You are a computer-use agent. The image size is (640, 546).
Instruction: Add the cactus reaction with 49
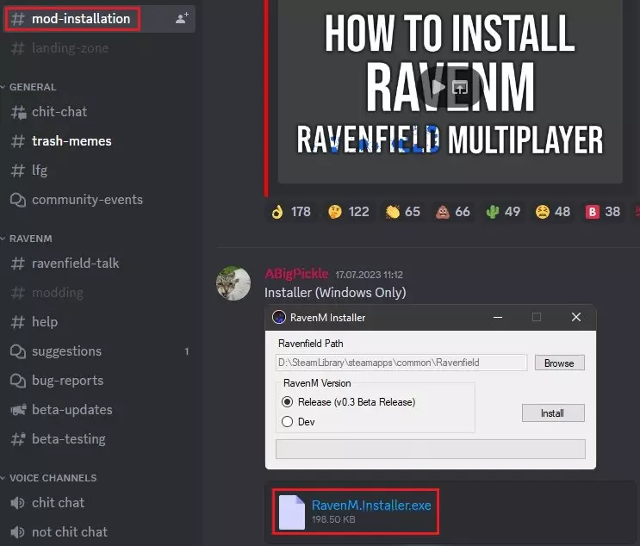tap(503, 212)
